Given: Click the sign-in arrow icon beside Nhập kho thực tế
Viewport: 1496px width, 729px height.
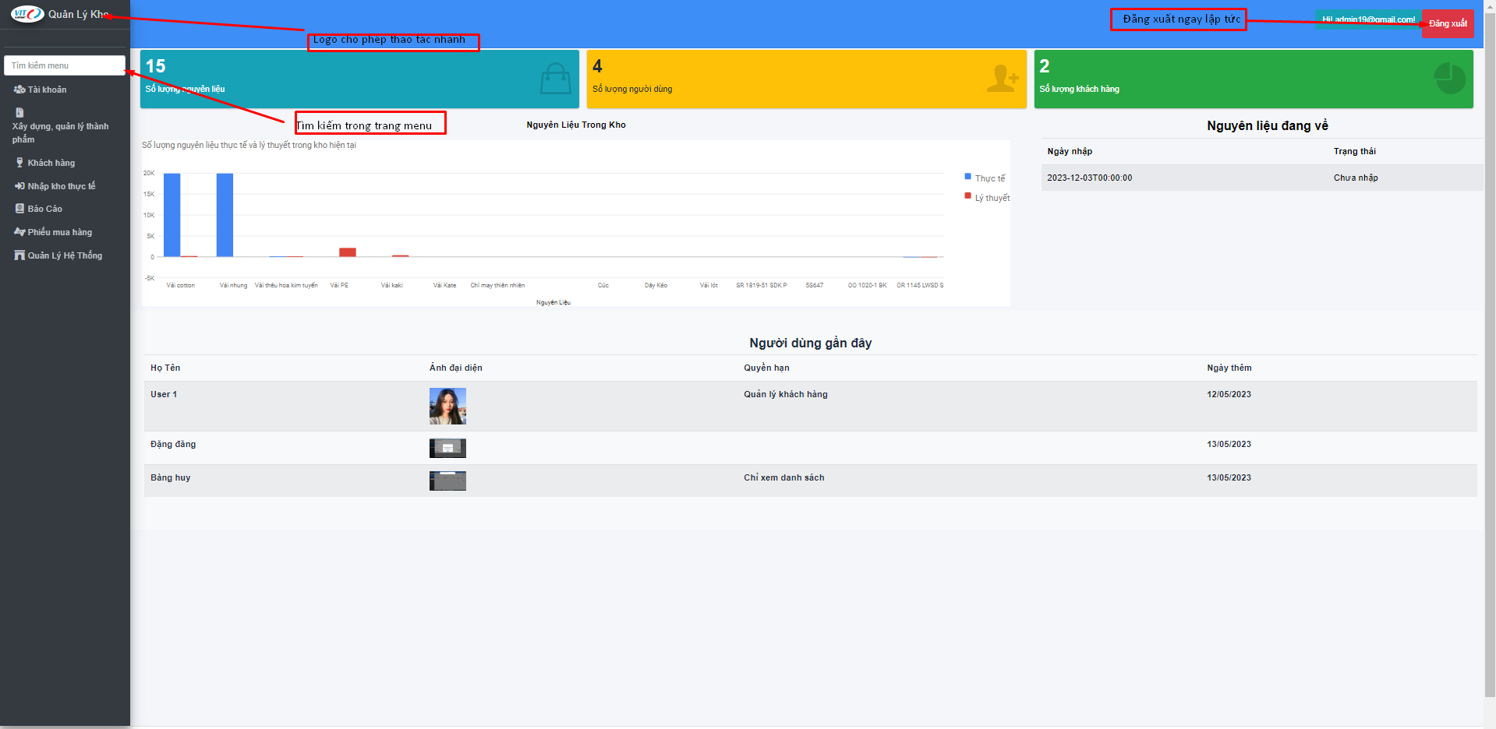Looking at the screenshot, I should [x=19, y=186].
